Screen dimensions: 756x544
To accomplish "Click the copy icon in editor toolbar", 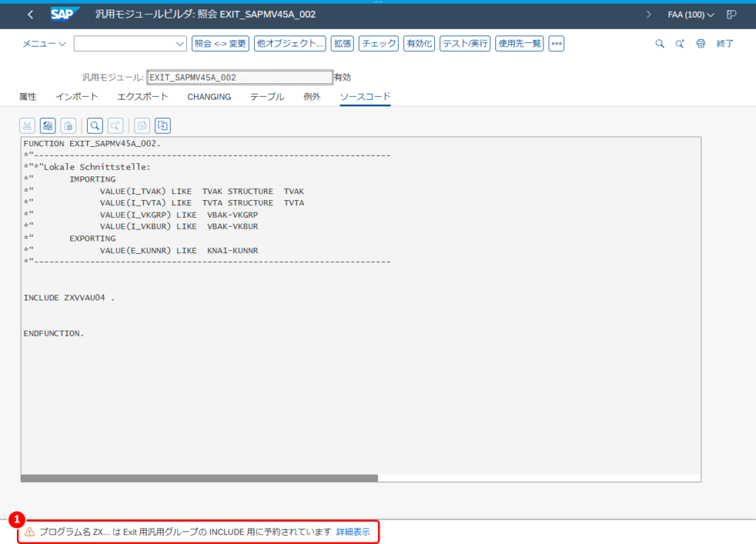I will point(48,125).
